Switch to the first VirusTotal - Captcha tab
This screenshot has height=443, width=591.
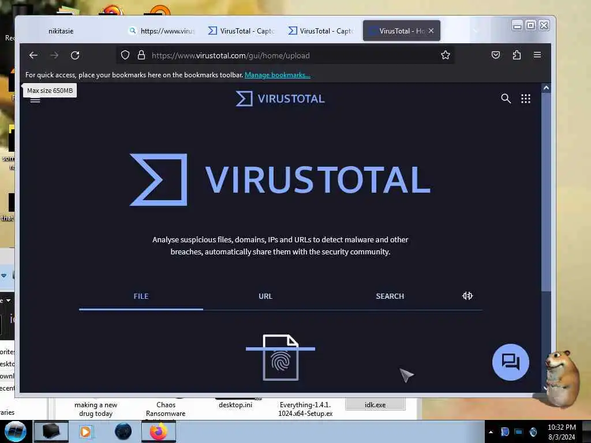pos(242,31)
